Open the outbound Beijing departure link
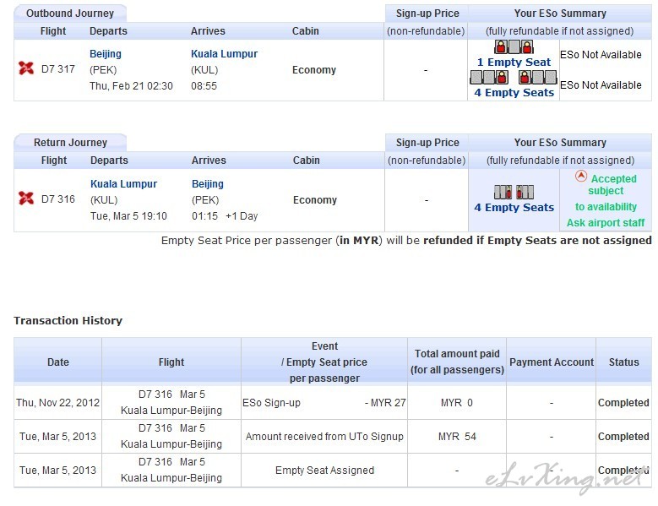 (106, 54)
